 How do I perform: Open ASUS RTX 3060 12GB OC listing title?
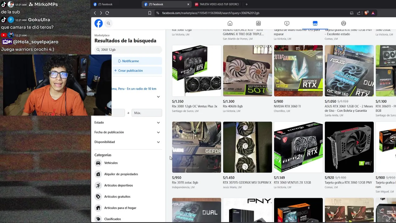click(x=349, y=108)
